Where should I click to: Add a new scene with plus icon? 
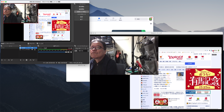(x=2, y=60)
